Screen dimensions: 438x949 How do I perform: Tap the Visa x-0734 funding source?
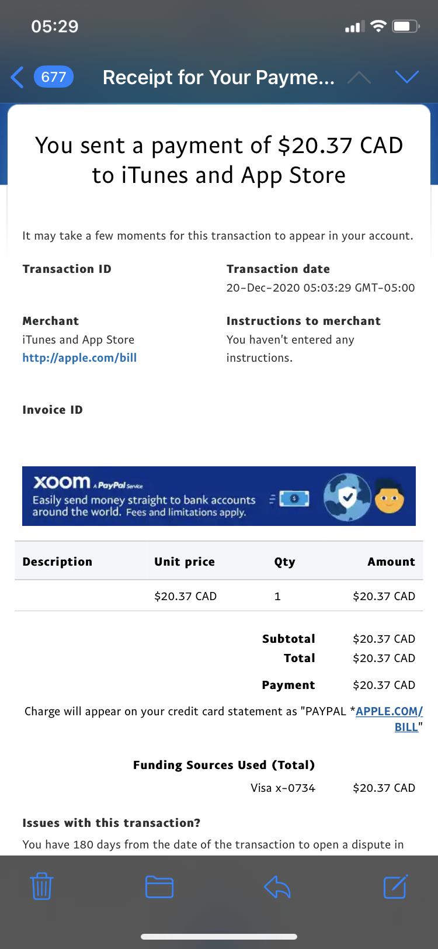(283, 788)
